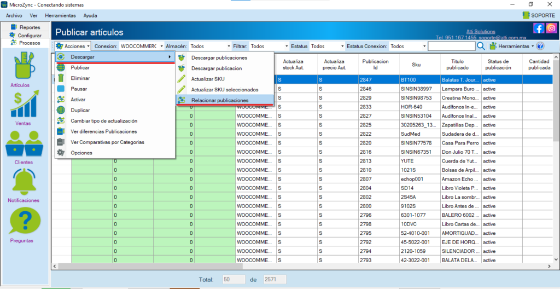Click the Sku column header

point(419,65)
